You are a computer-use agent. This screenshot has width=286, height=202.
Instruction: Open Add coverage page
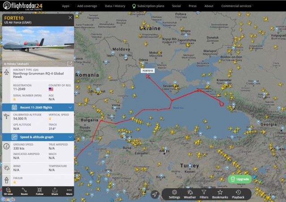tap(87, 6)
